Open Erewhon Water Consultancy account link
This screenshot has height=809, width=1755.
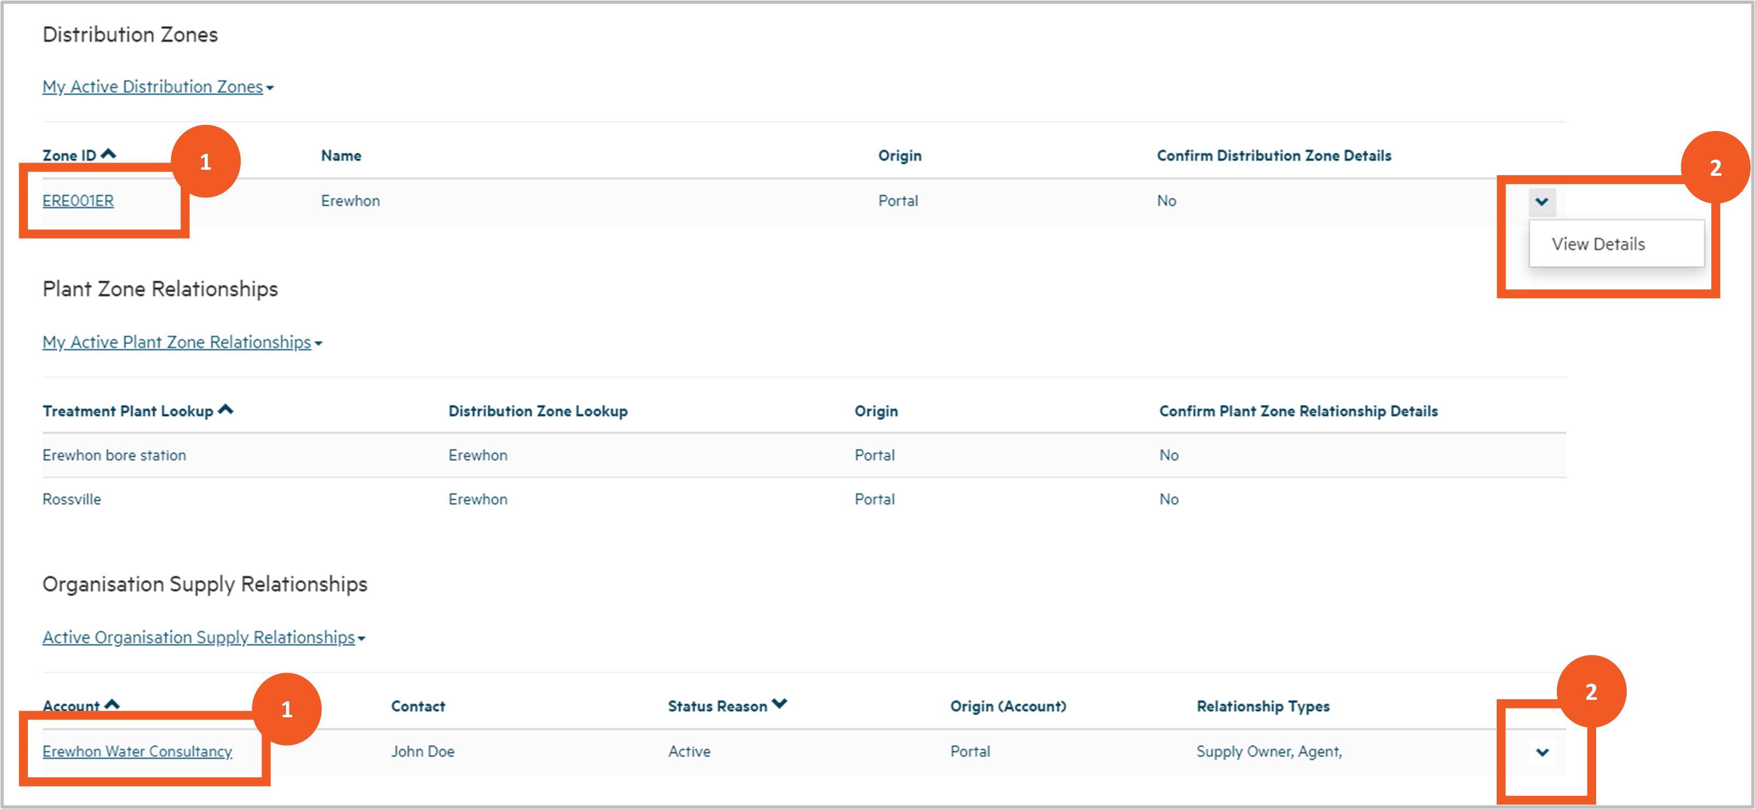[x=137, y=751]
